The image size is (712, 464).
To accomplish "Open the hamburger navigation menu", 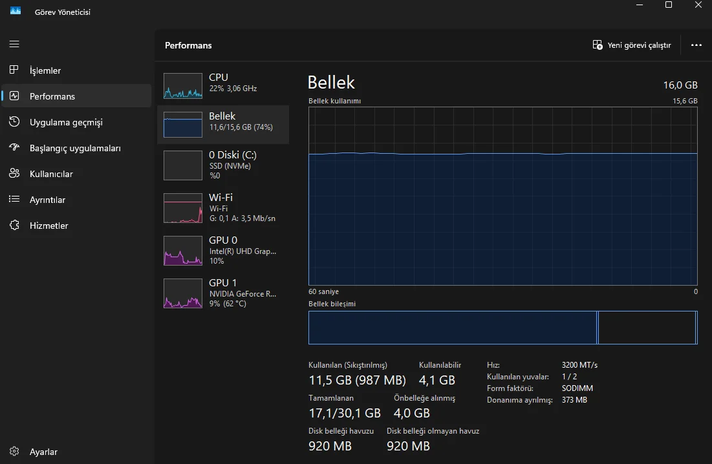I will click(x=14, y=44).
